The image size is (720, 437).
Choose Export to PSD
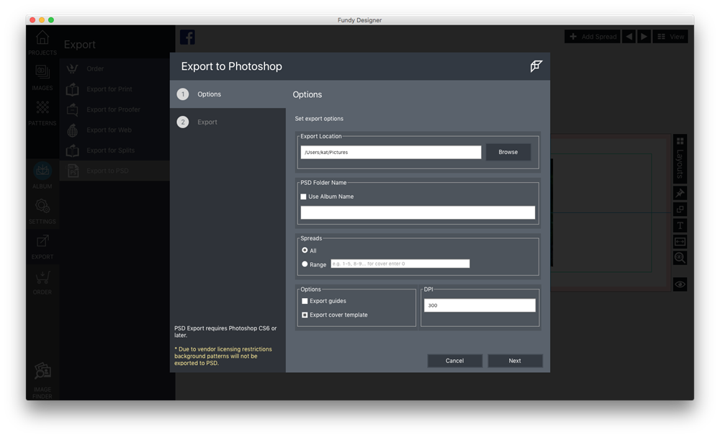pyautogui.click(x=114, y=171)
